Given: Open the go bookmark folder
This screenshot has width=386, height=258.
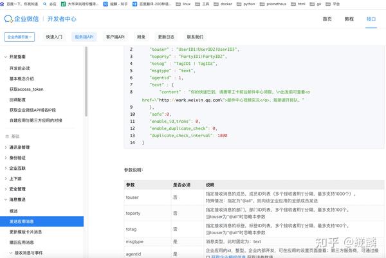Looking at the screenshot, I should (315, 4).
